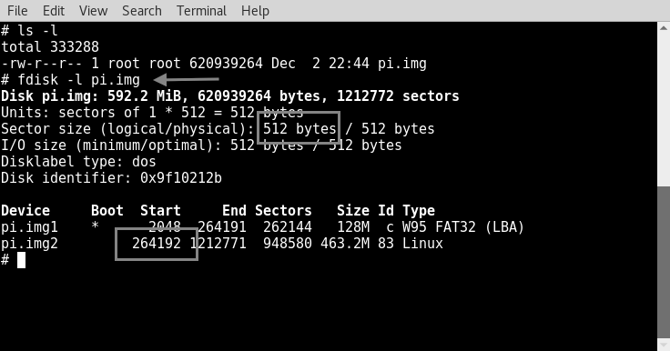Viewport: 670px width, 351px height.
Task: Click the terminal cursor block at the prompt
Action: [21, 260]
